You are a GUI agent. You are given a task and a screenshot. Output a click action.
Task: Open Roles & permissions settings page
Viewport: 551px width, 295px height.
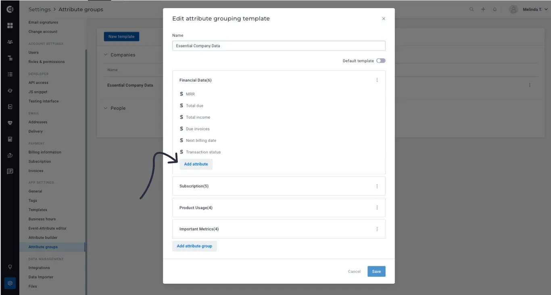pos(46,62)
